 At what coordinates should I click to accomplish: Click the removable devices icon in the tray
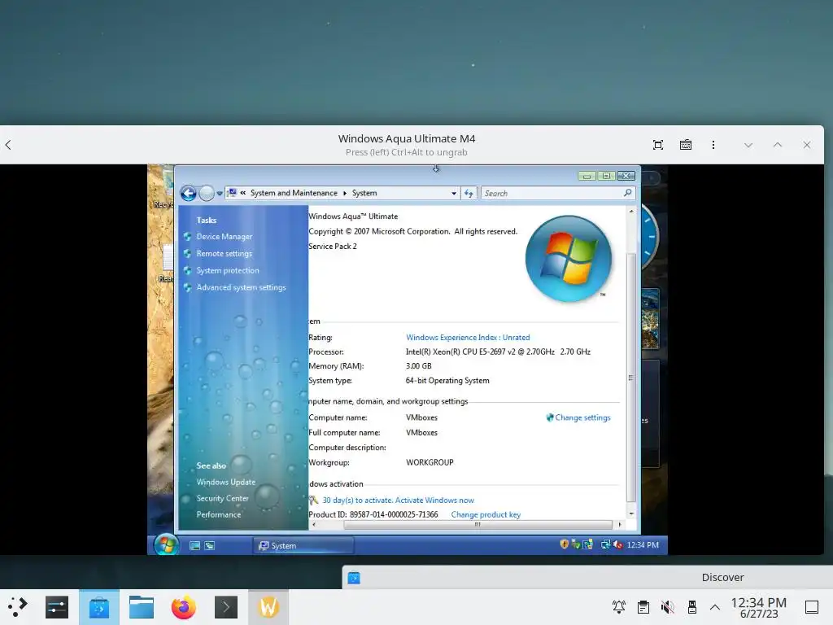[691, 607]
